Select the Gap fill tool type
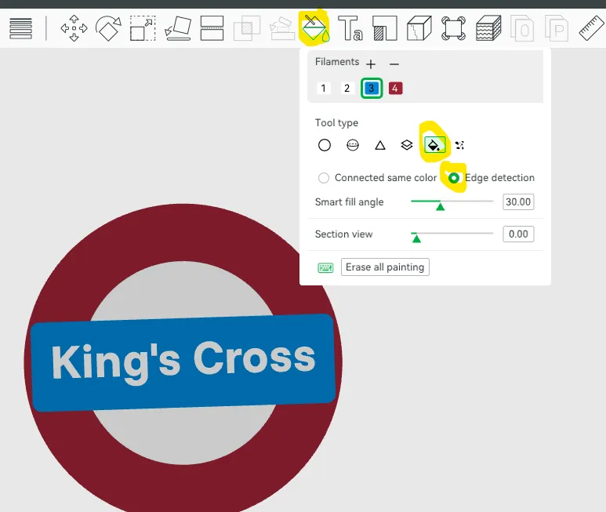The image size is (606, 512). tap(459, 145)
